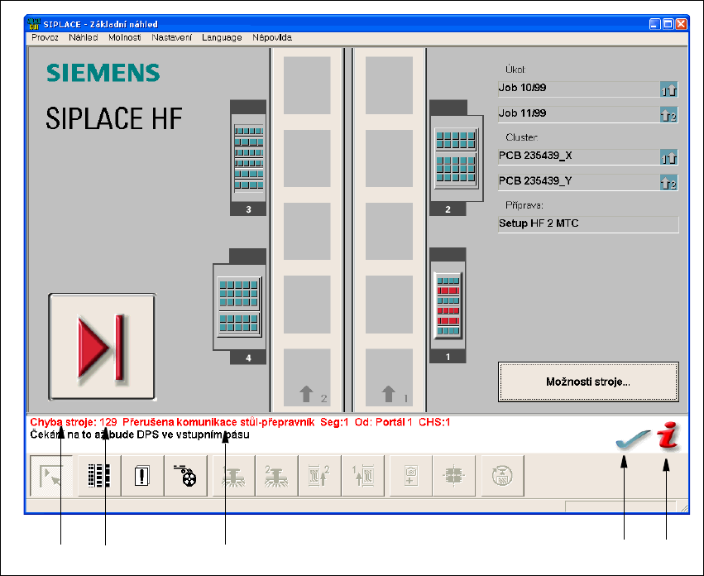The image size is (704, 576).
Task: Click the red machine error message text
Action: pos(240,422)
